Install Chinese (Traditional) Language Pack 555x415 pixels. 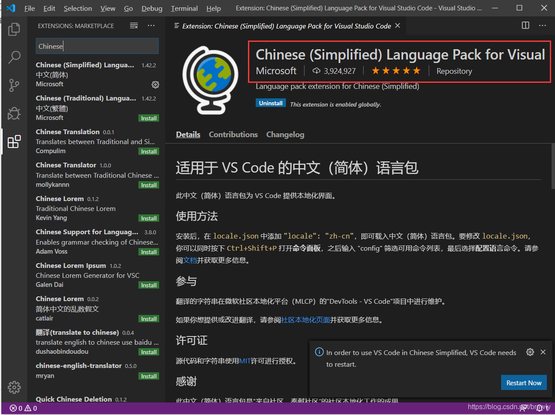click(149, 118)
